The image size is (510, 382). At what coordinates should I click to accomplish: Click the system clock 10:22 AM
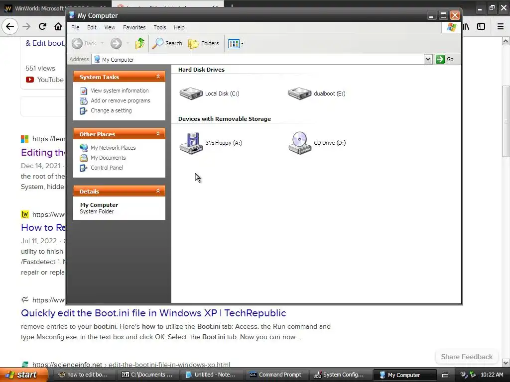click(x=492, y=375)
